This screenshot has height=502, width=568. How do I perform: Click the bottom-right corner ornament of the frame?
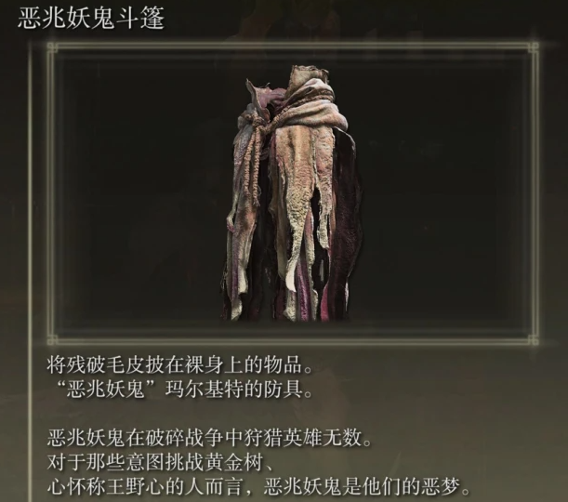coord(533,339)
